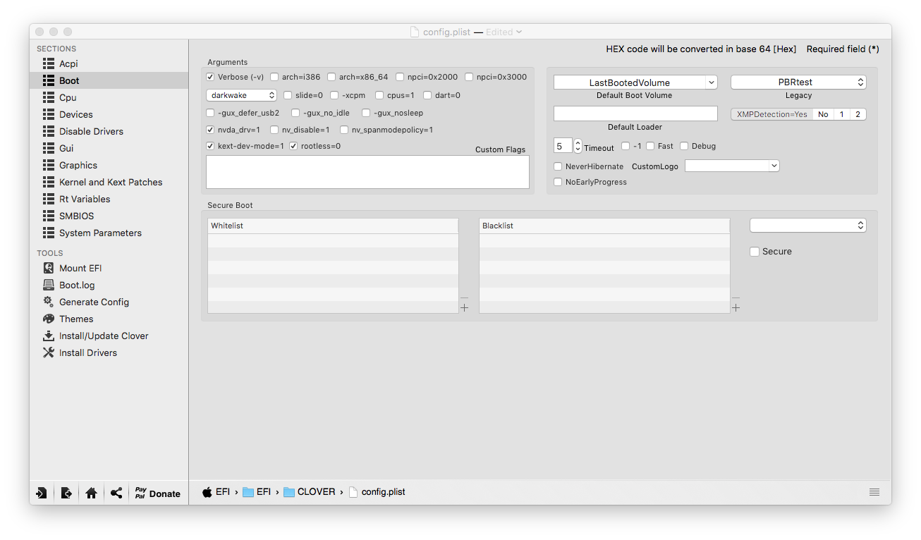Open the darkwake dropdown

(242, 95)
